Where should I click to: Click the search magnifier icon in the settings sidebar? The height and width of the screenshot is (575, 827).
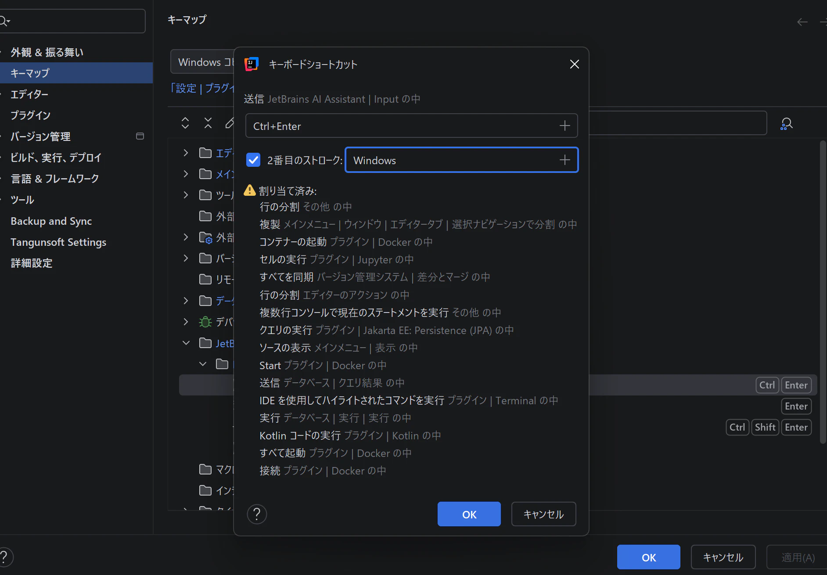coord(4,21)
